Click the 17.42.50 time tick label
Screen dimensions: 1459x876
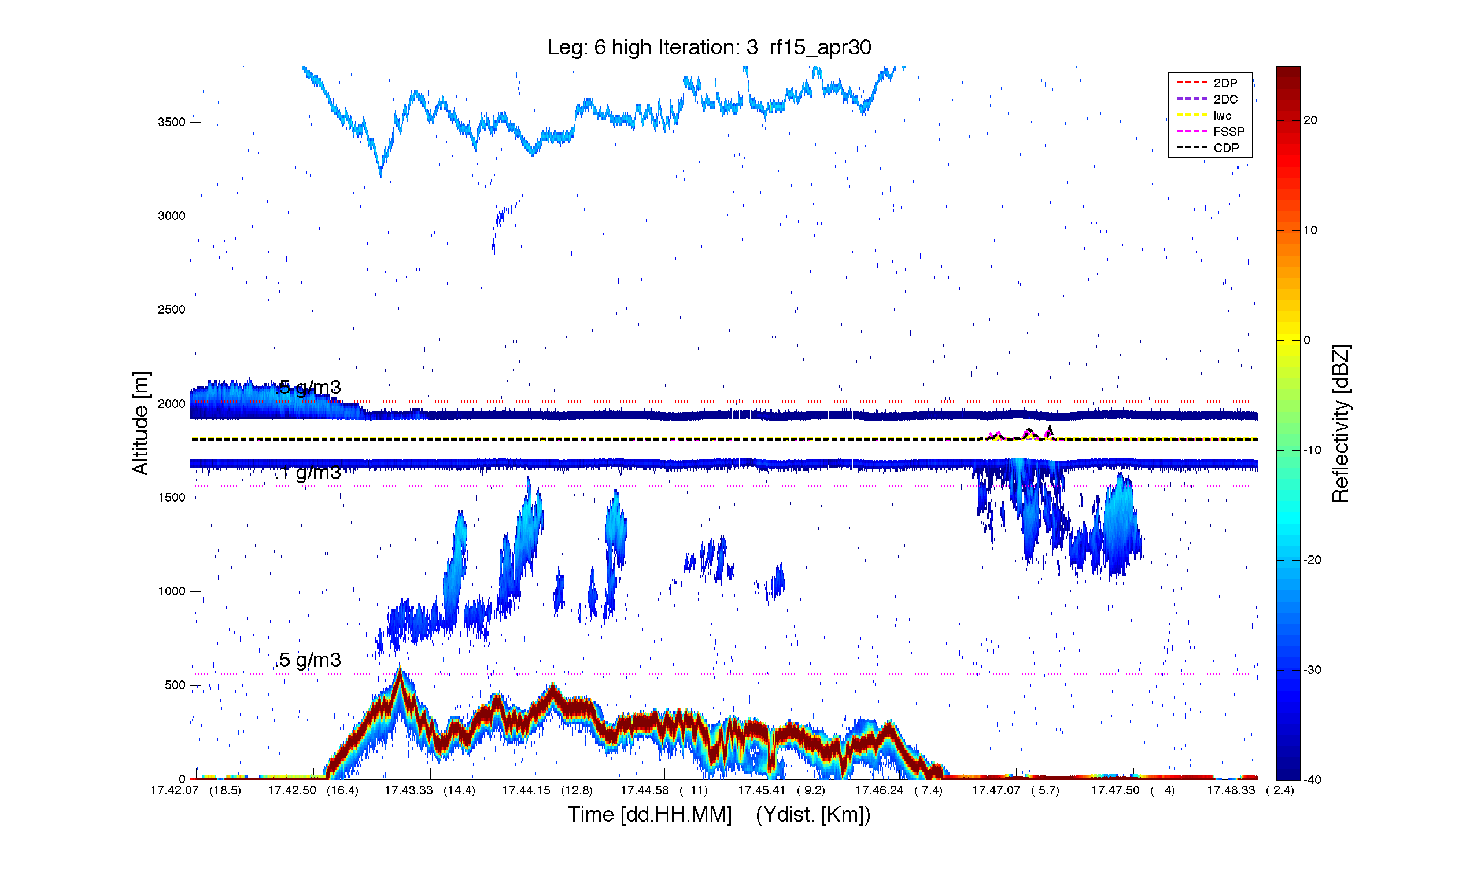(292, 790)
